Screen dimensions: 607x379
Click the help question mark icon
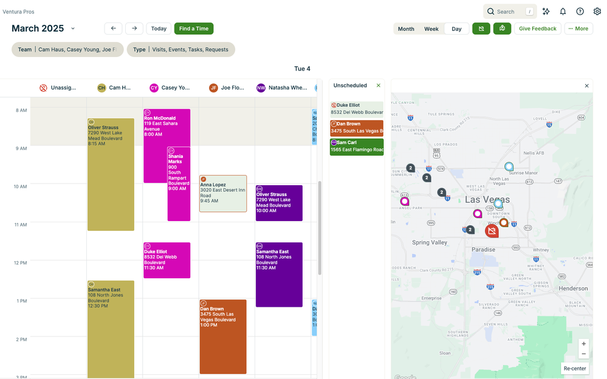tap(580, 12)
